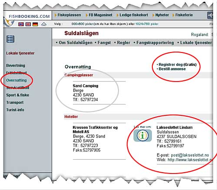Go to home page via house icon
The image size is (217, 190).
coord(44,24)
